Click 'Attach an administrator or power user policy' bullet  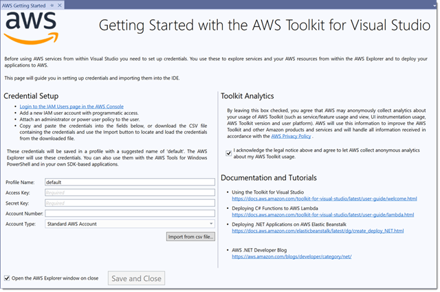pos(80,120)
